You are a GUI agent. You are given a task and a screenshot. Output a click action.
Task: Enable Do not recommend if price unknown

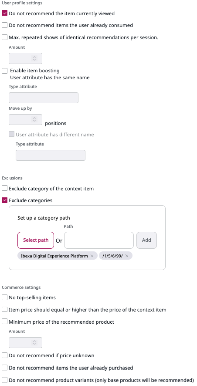4,355
